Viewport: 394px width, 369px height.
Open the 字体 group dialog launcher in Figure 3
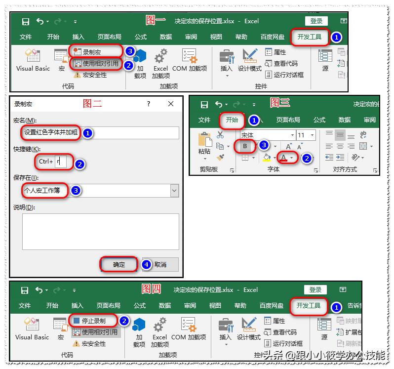pos(316,171)
